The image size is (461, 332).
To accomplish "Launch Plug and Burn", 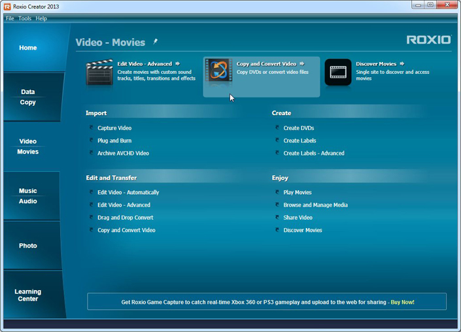I will pos(114,141).
